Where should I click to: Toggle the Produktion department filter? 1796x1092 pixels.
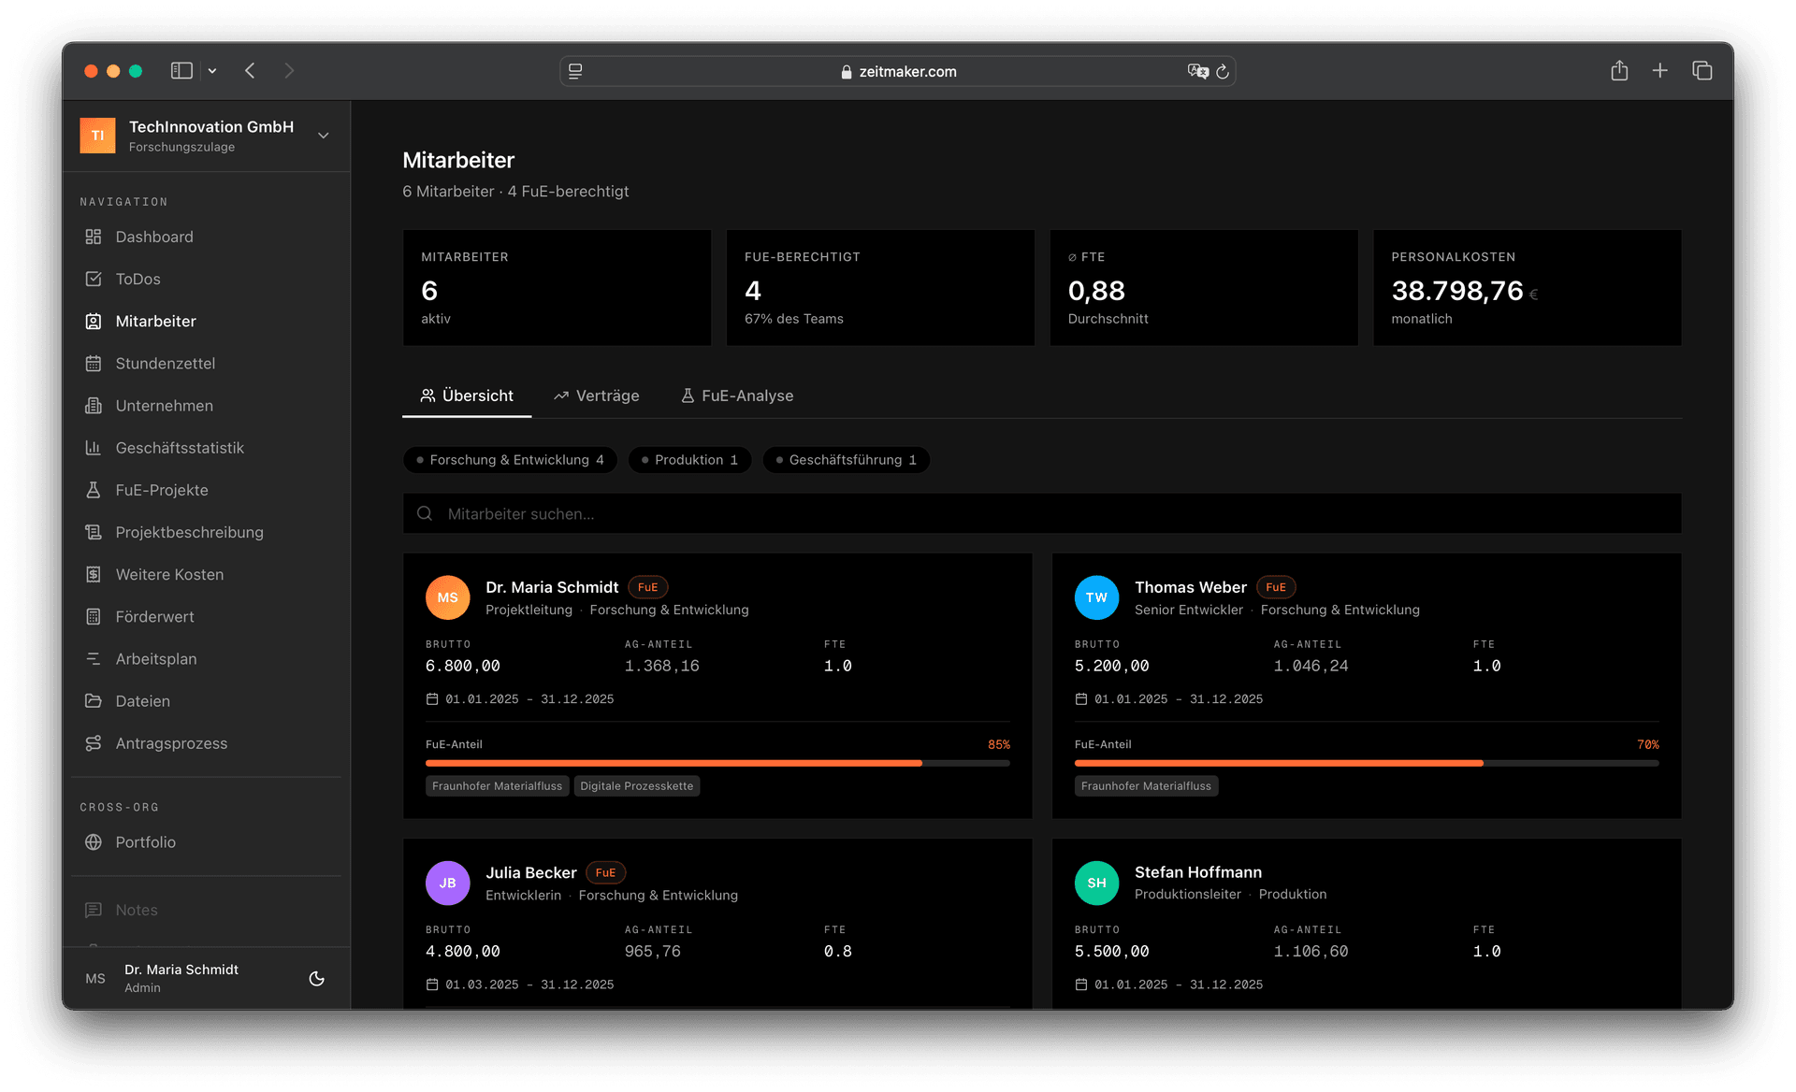(x=689, y=459)
